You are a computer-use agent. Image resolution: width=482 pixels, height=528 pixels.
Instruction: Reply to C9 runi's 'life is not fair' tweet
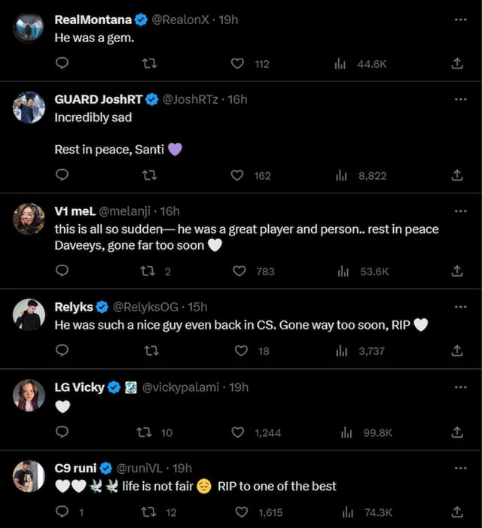[x=63, y=512]
